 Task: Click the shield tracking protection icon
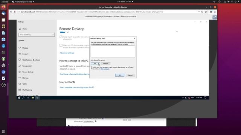(11, 12)
